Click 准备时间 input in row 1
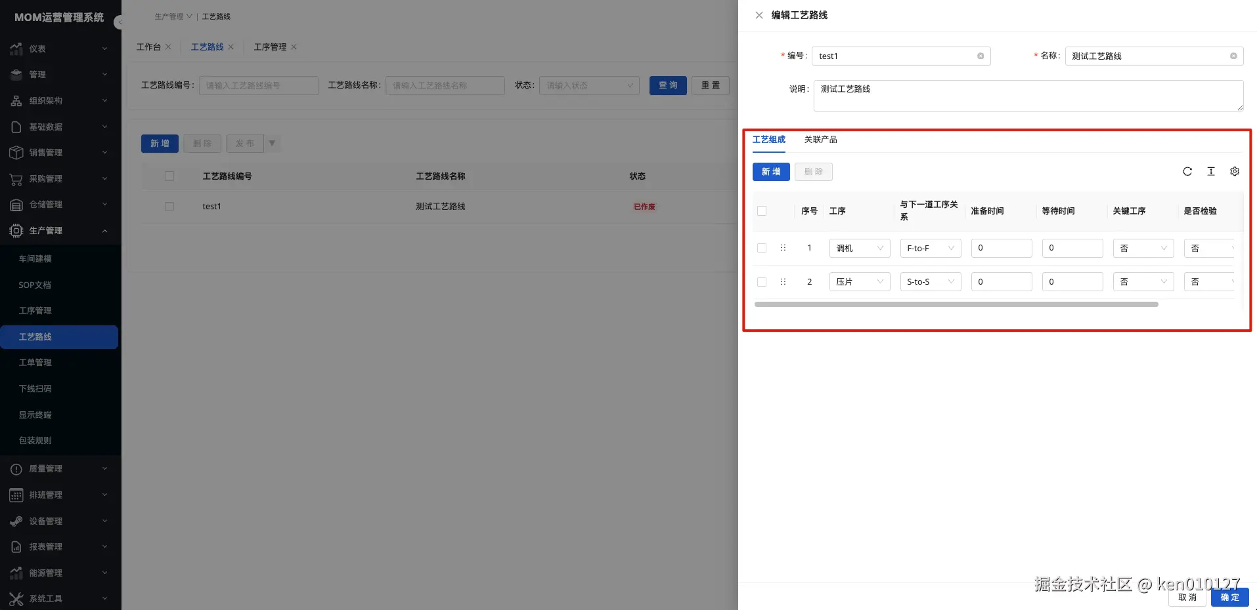 tap(1002, 248)
